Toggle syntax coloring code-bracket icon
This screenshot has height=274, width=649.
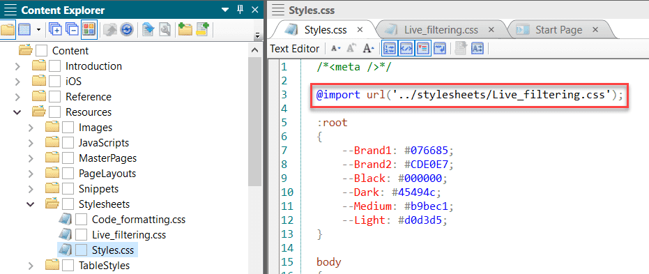pyautogui.click(x=406, y=48)
